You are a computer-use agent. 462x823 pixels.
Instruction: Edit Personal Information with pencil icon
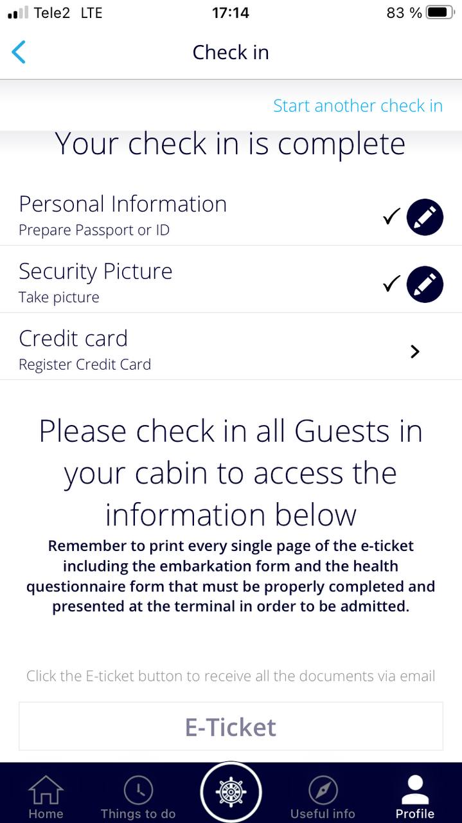coord(425,217)
